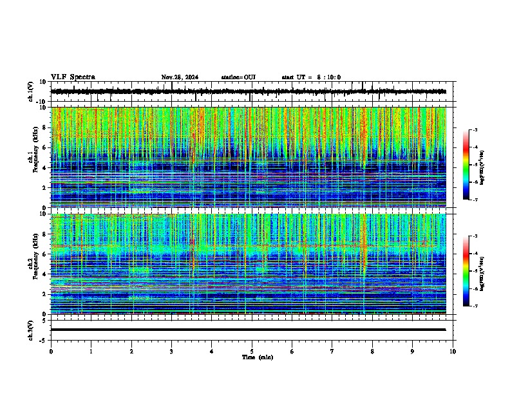Viewport: 510px width, 394px height.
Task: Click the ch.1 voltage waveform trace
Action: 249,91
